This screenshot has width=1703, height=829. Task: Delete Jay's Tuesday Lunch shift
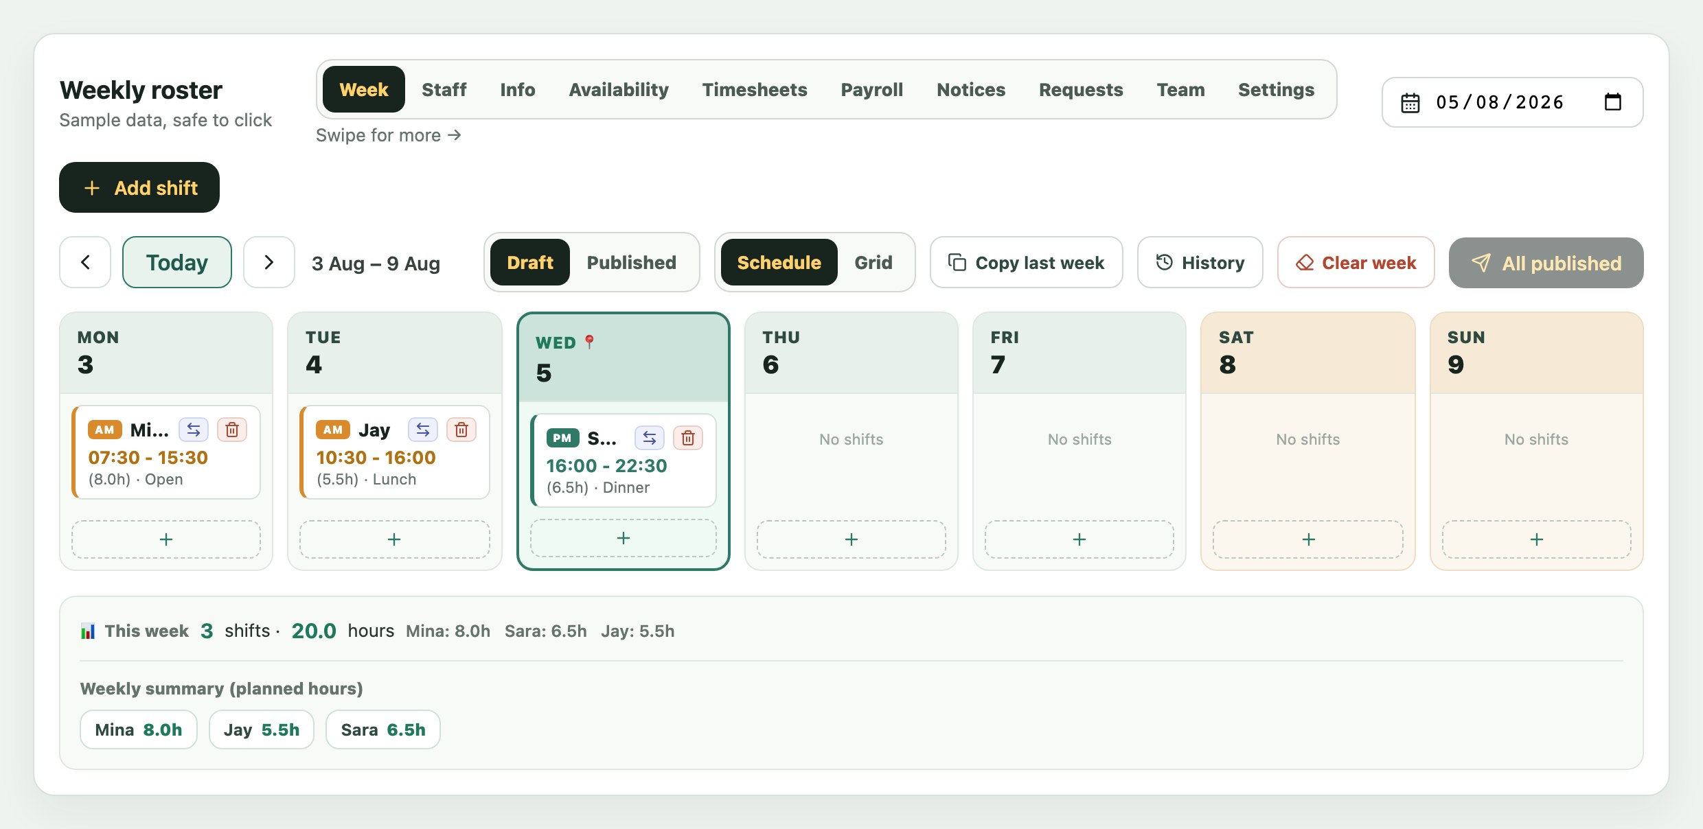[x=461, y=430]
